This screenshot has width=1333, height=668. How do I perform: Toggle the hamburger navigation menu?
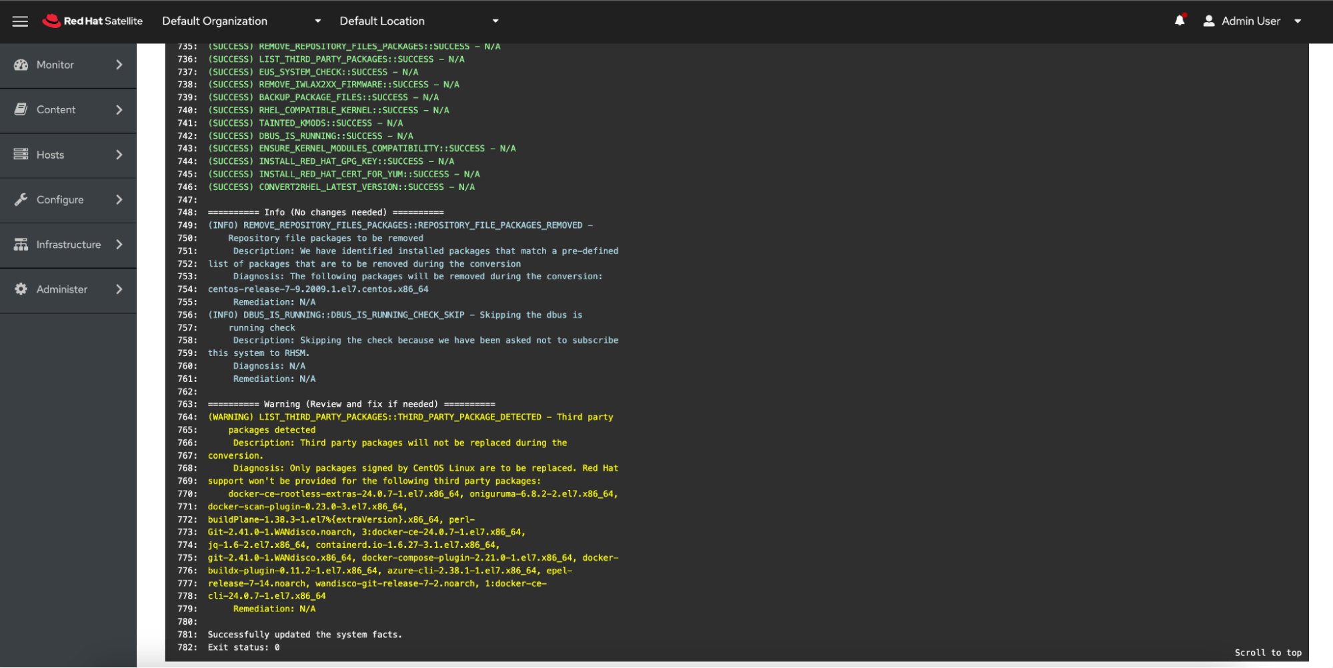pyautogui.click(x=20, y=21)
